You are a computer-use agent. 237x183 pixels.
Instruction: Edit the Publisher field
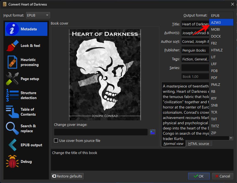click(195, 50)
